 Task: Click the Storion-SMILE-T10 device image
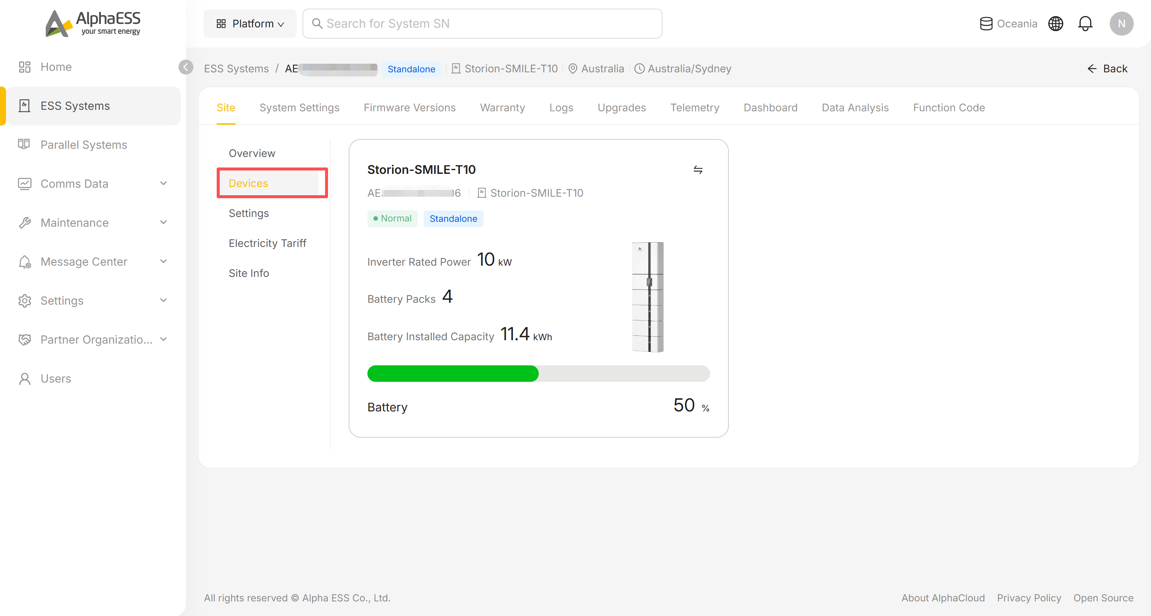[x=648, y=297]
